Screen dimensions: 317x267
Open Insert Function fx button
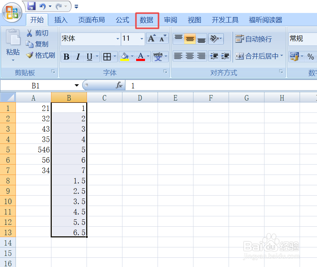click(x=119, y=85)
